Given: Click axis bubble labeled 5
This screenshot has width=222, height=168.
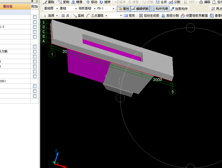Looking at the screenshot, I should (172, 92).
